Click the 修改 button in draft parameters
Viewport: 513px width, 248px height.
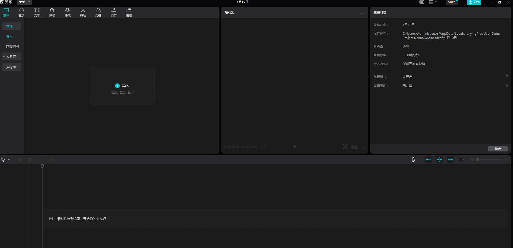498,149
